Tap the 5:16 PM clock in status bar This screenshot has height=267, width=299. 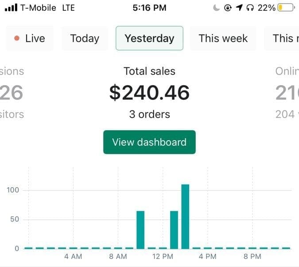149,8
